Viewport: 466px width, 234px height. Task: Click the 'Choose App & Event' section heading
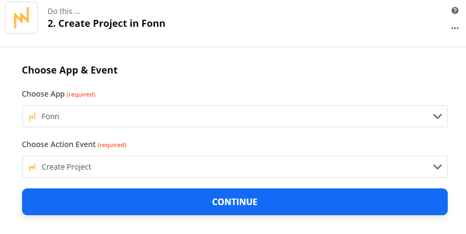point(70,70)
